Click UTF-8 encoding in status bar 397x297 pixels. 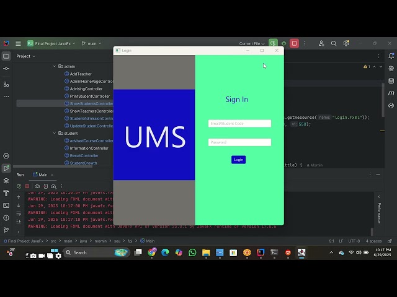[354, 241]
